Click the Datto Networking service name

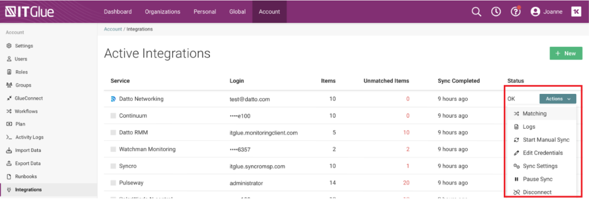[x=141, y=99]
